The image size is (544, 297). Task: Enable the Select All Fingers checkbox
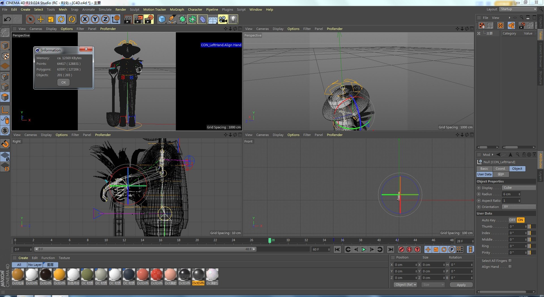(510, 260)
